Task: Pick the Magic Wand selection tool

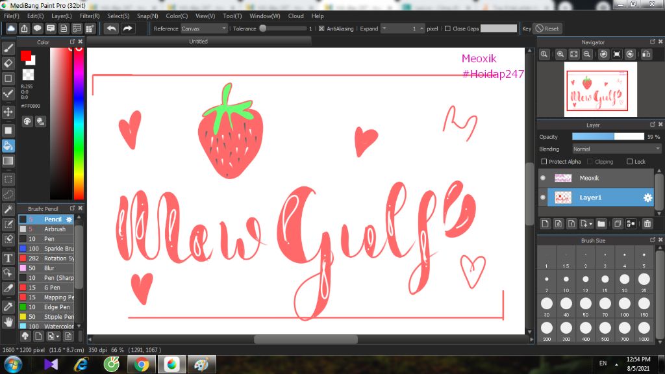Action: 8,209
